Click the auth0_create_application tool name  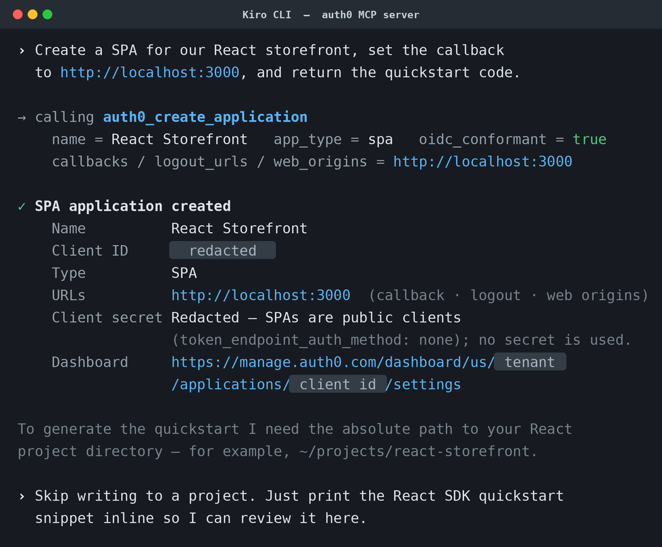click(x=205, y=117)
